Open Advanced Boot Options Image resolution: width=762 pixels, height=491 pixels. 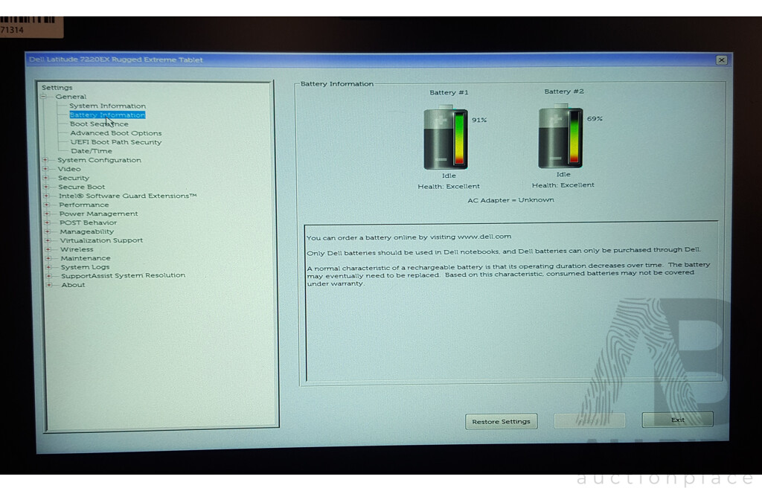tap(115, 133)
